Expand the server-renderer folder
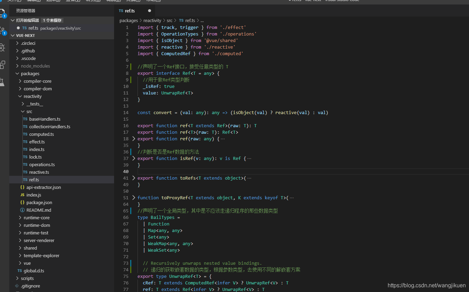The height and width of the screenshot is (292, 469). 20,240
